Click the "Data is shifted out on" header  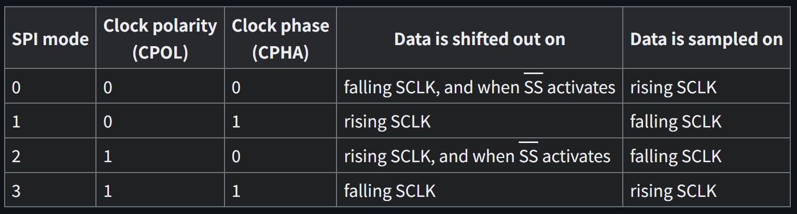[479, 39]
